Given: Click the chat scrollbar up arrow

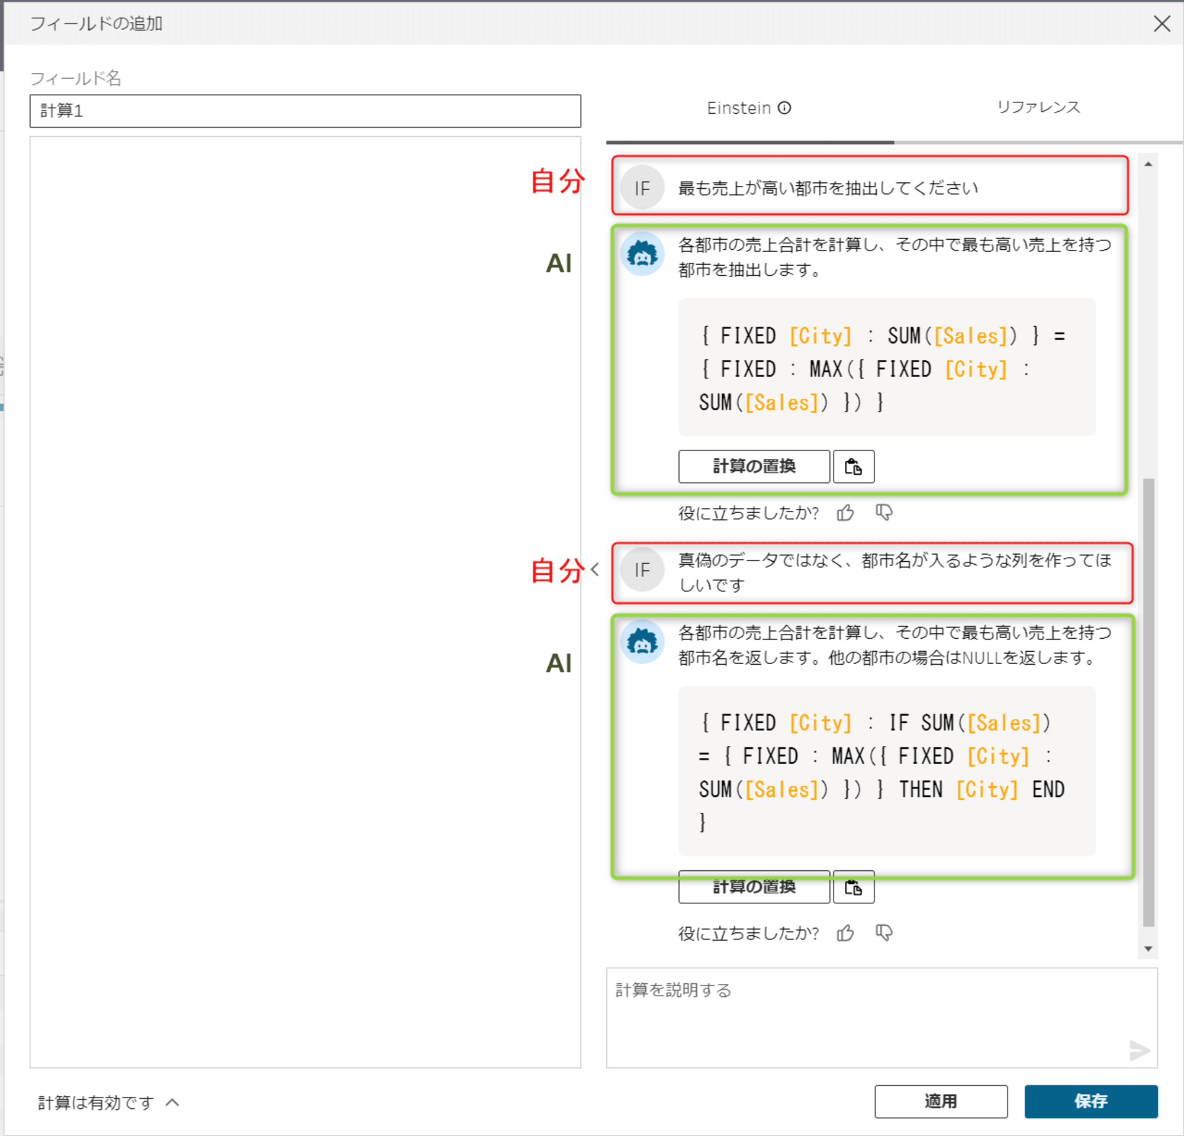Looking at the screenshot, I should tap(1148, 164).
